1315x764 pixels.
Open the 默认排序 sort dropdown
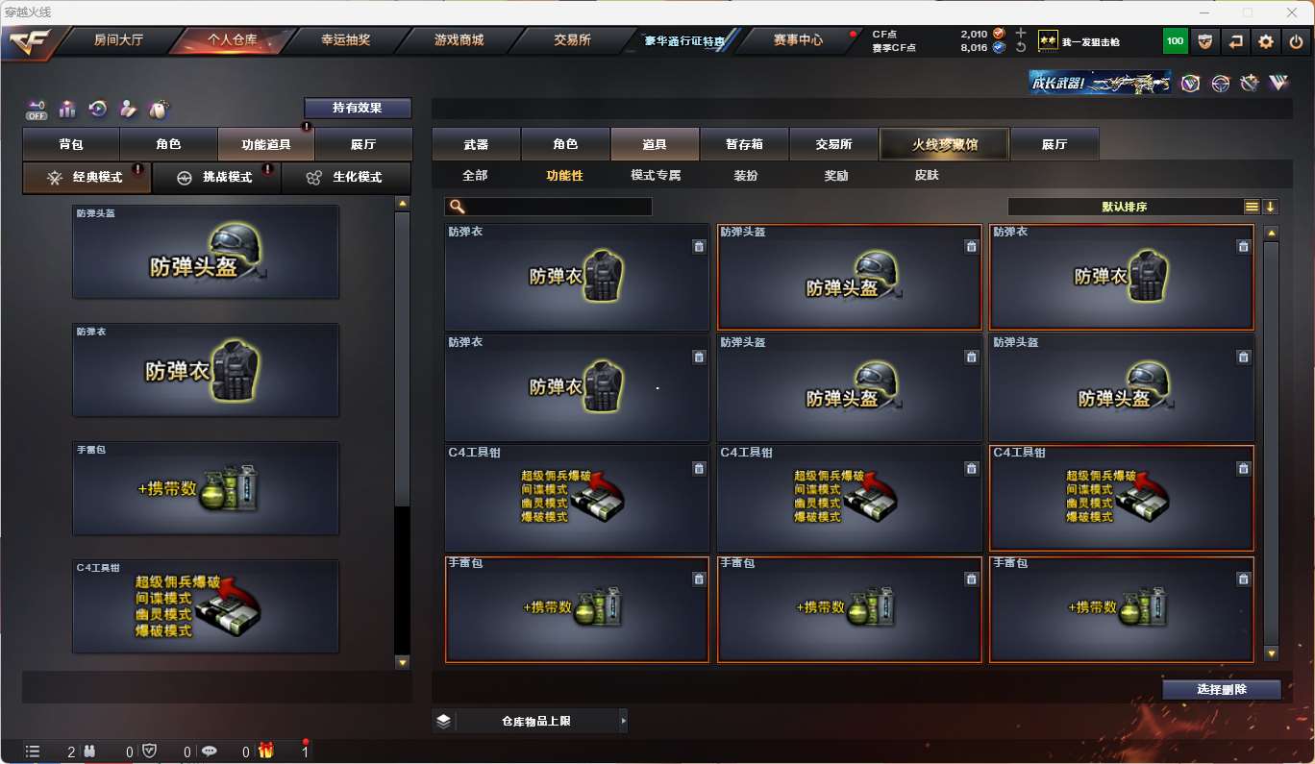pyautogui.click(x=1125, y=207)
